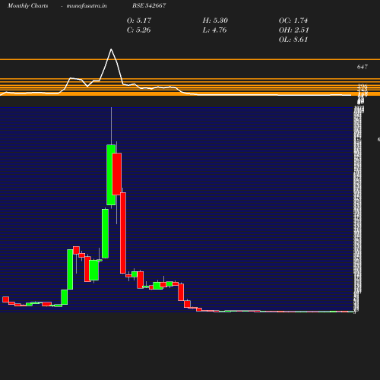The height and width of the screenshot is (380, 380).
Task: Click the 'OC: 1.74' reading
Action: coord(293,21)
